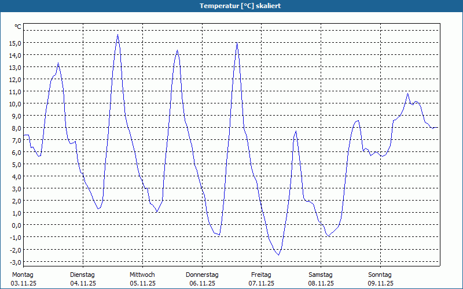
Task: Click the 1,0 axis value
Action: tap(17, 213)
